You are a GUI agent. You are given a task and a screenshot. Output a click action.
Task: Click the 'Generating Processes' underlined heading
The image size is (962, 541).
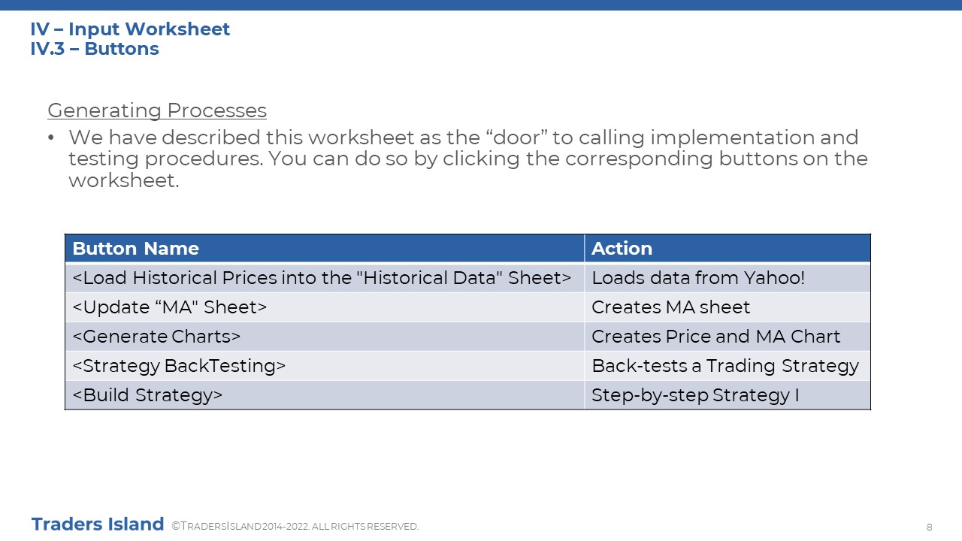157,110
